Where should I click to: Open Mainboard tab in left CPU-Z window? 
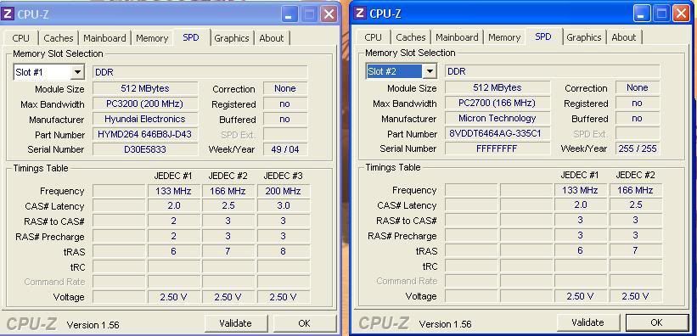[104, 38]
